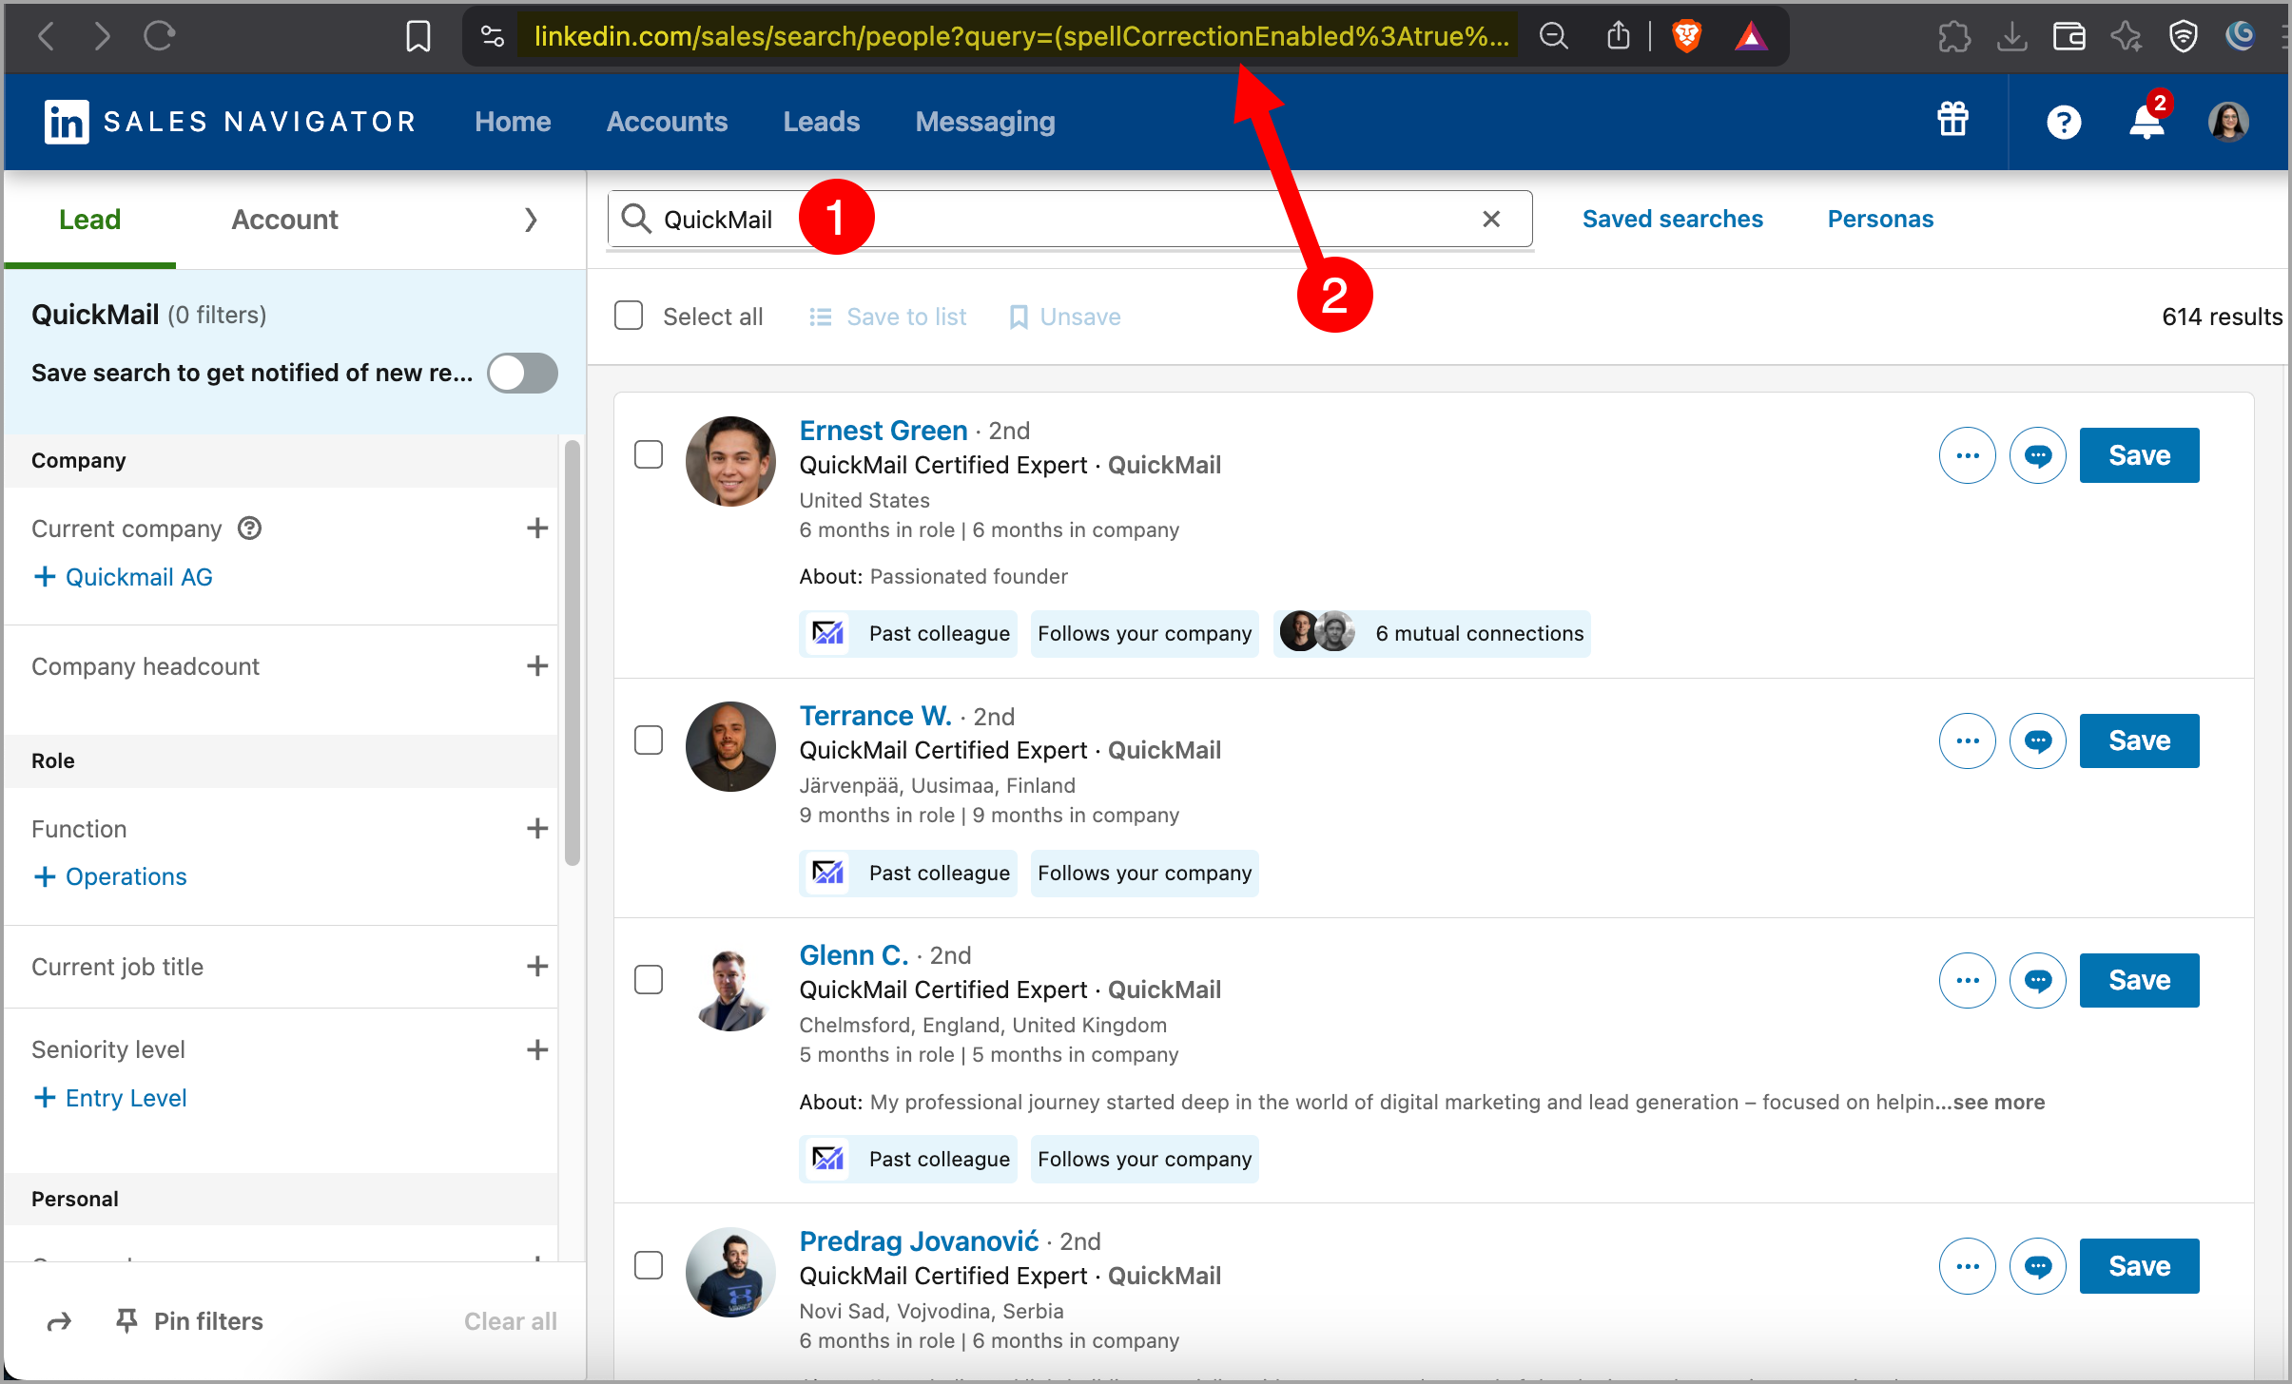Image resolution: width=2292 pixels, height=1384 pixels.
Task: Click Pin filters
Action: click(x=189, y=1321)
